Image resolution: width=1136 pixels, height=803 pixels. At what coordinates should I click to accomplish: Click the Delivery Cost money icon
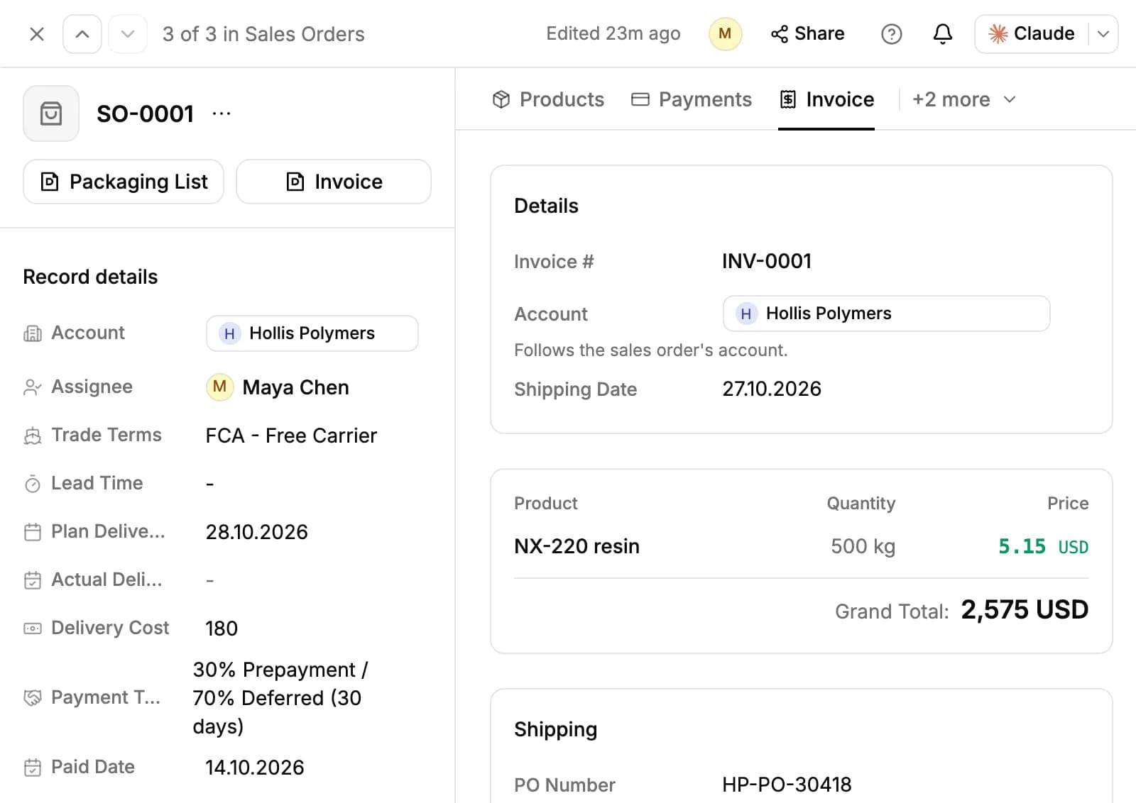click(x=33, y=628)
